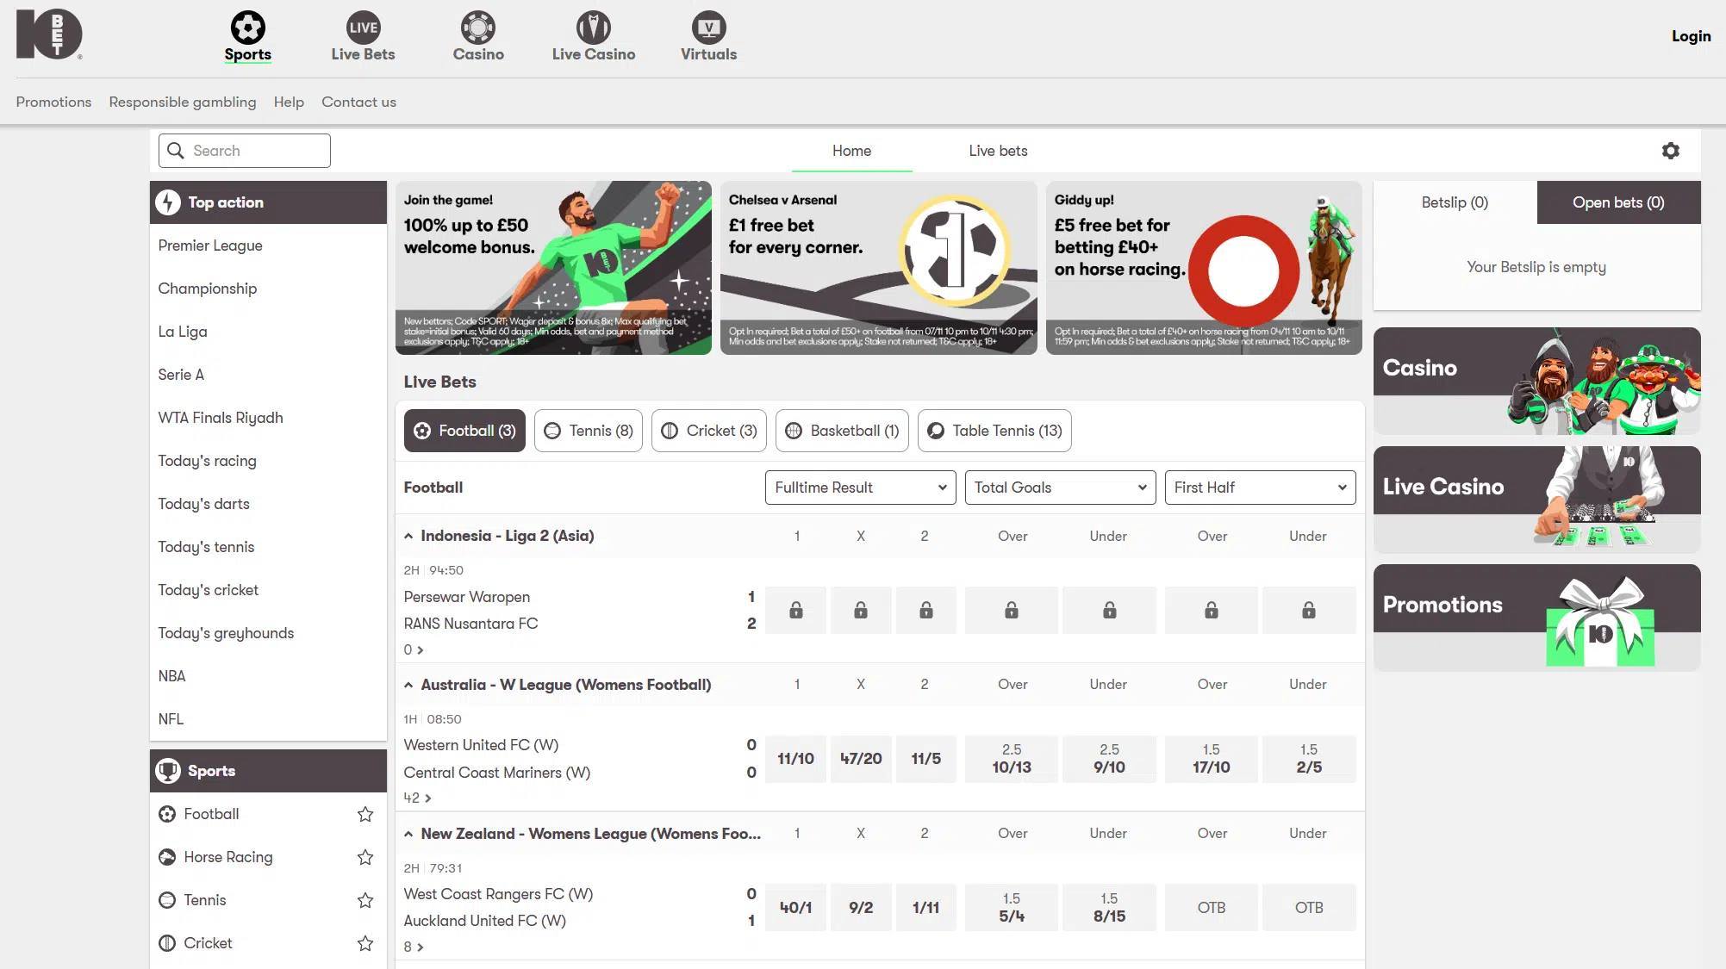Open the welcome bonus banner
This screenshot has width=1726, height=969.
(553, 268)
